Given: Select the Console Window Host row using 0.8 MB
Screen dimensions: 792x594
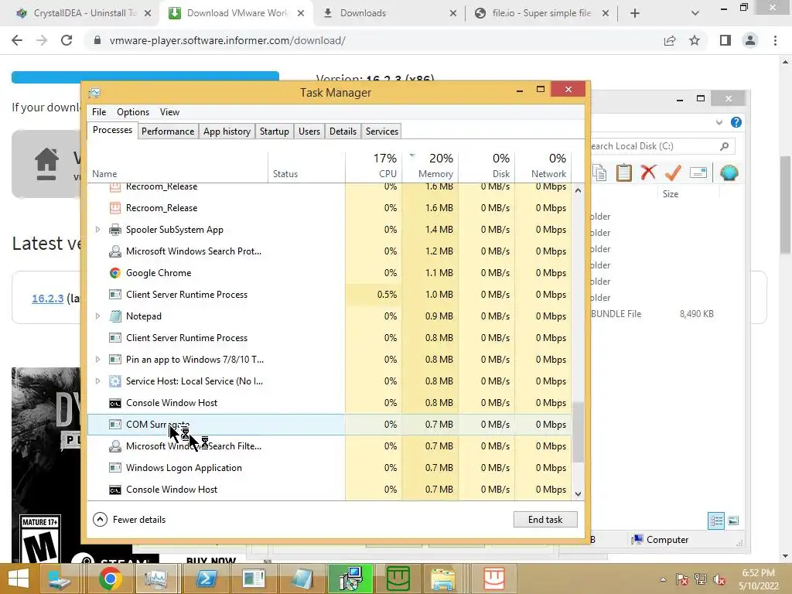Looking at the screenshot, I should [329, 403].
